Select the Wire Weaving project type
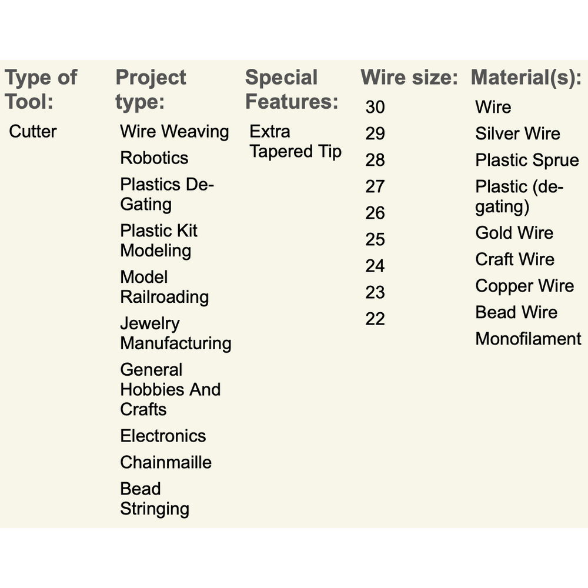The width and height of the screenshot is (588, 588). tap(174, 131)
